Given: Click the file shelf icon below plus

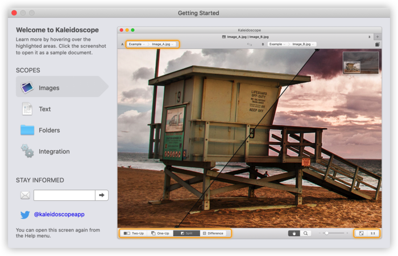Looking at the screenshot, I should pos(378,44).
